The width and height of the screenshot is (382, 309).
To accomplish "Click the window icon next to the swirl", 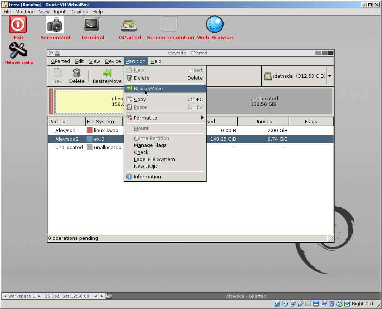I will coord(57,53).
